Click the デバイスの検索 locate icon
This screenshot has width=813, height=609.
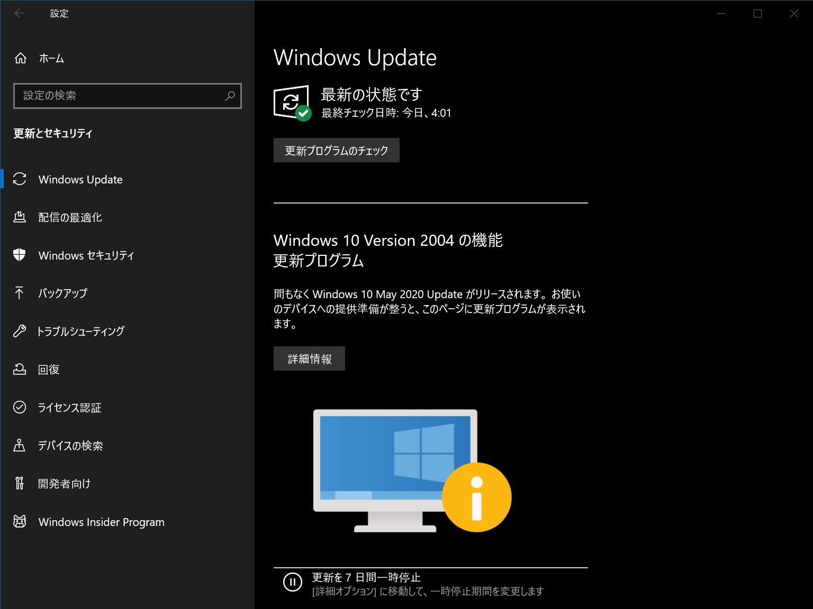20,446
